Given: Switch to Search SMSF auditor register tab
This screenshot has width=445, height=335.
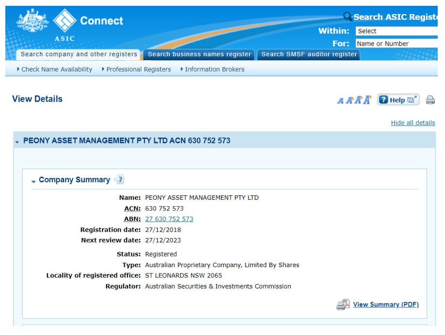Looking at the screenshot, I should (x=309, y=54).
